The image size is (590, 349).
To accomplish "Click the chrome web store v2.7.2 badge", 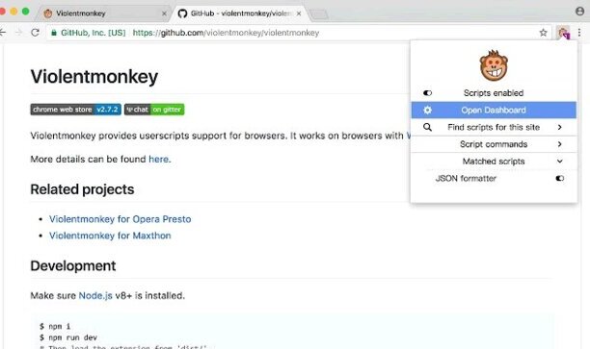I will 75,110.
